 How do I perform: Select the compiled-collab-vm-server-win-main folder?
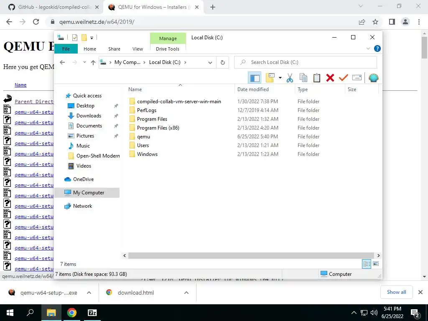coord(179,102)
